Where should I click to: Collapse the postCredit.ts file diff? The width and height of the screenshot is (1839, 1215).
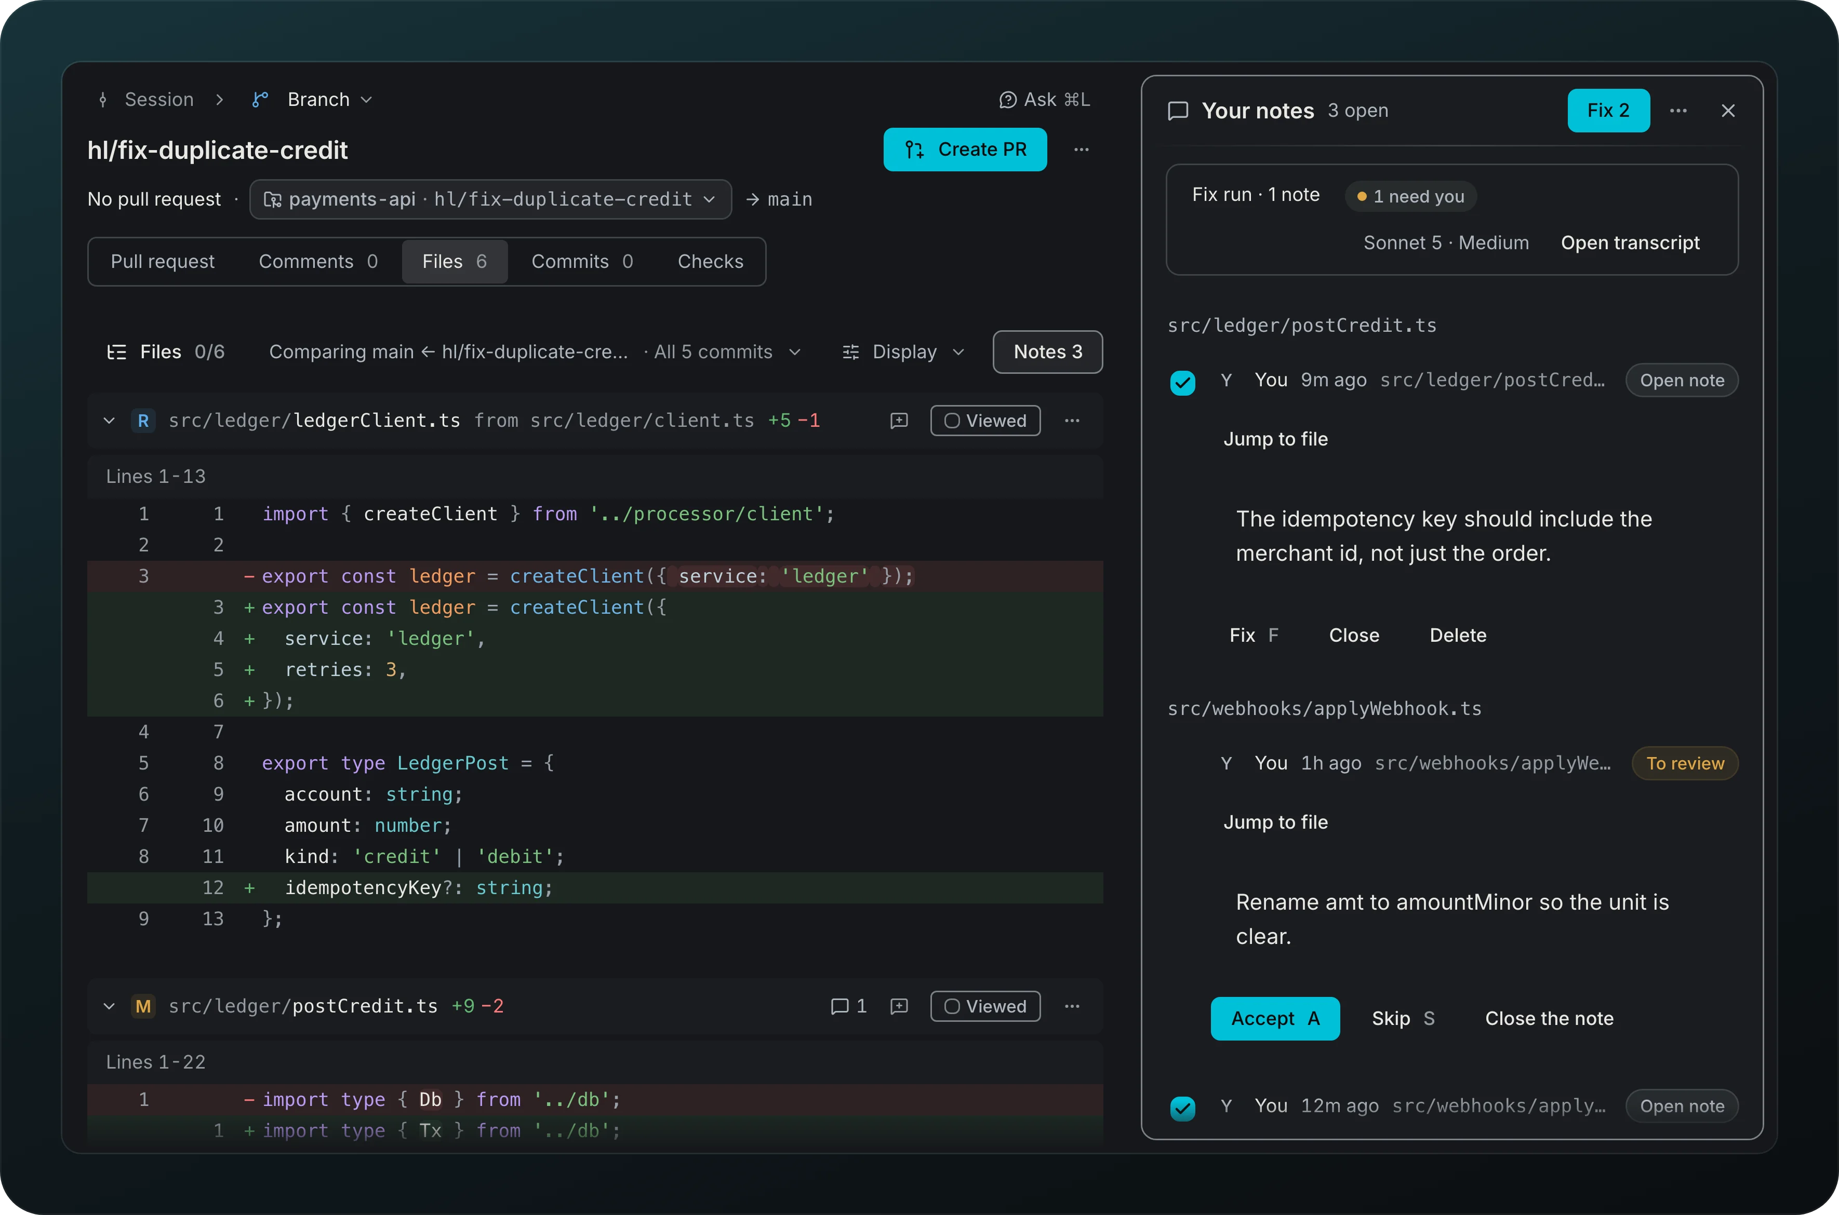pos(109,1007)
